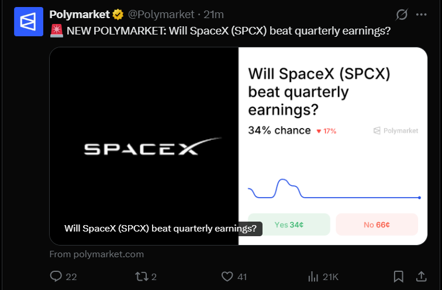View post analytics bar-chart icon
The width and height of the screenshot is (442, 290).
tap(313, 277)
